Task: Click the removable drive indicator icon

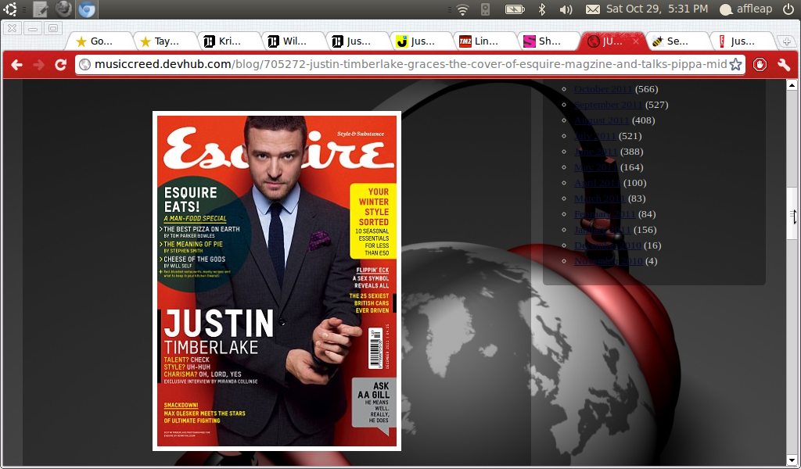Action: 485,9
